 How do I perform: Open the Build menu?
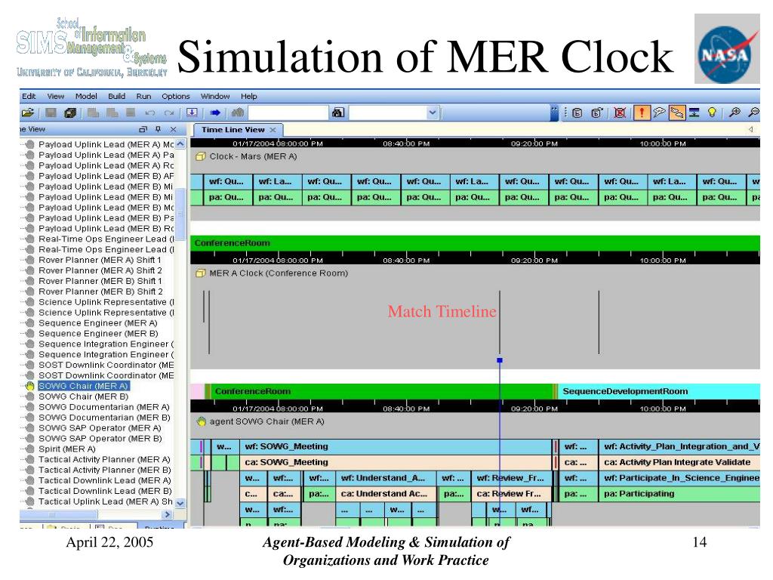[x=116, y=96]
